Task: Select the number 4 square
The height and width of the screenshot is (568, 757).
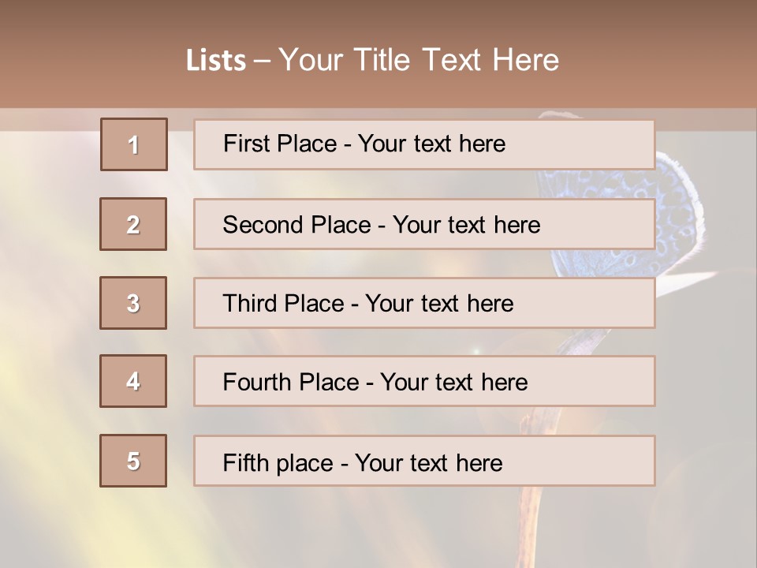Action: [133, 381]
